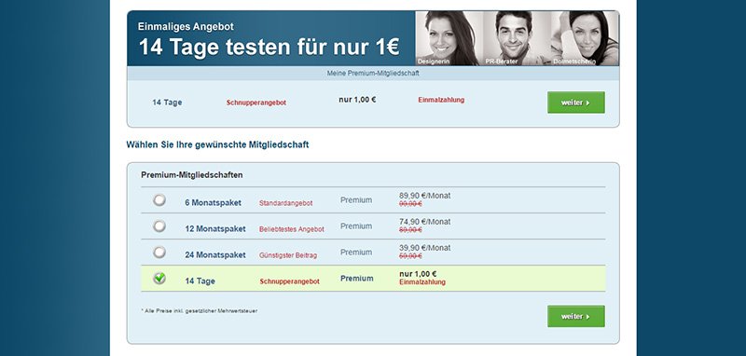Click the Dolmetscherin portrait photo
Viewport: 746px width, 356px height.
point(585,38)
